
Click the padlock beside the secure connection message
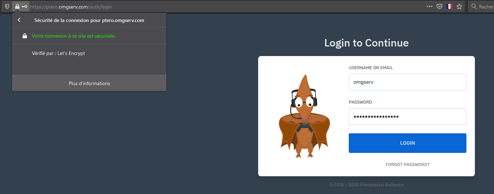[24, 36]
